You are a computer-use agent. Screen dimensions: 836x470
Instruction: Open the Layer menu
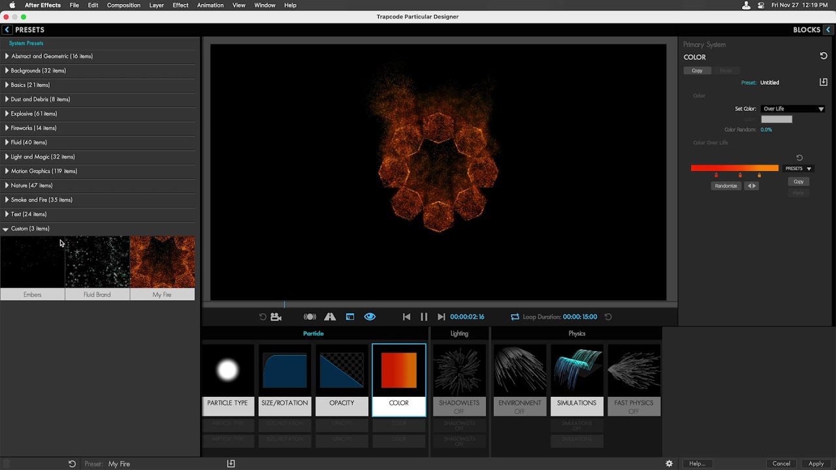click(156, 5)
